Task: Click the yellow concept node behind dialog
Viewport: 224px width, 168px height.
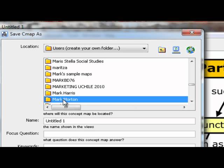Action: pos(213,125)
